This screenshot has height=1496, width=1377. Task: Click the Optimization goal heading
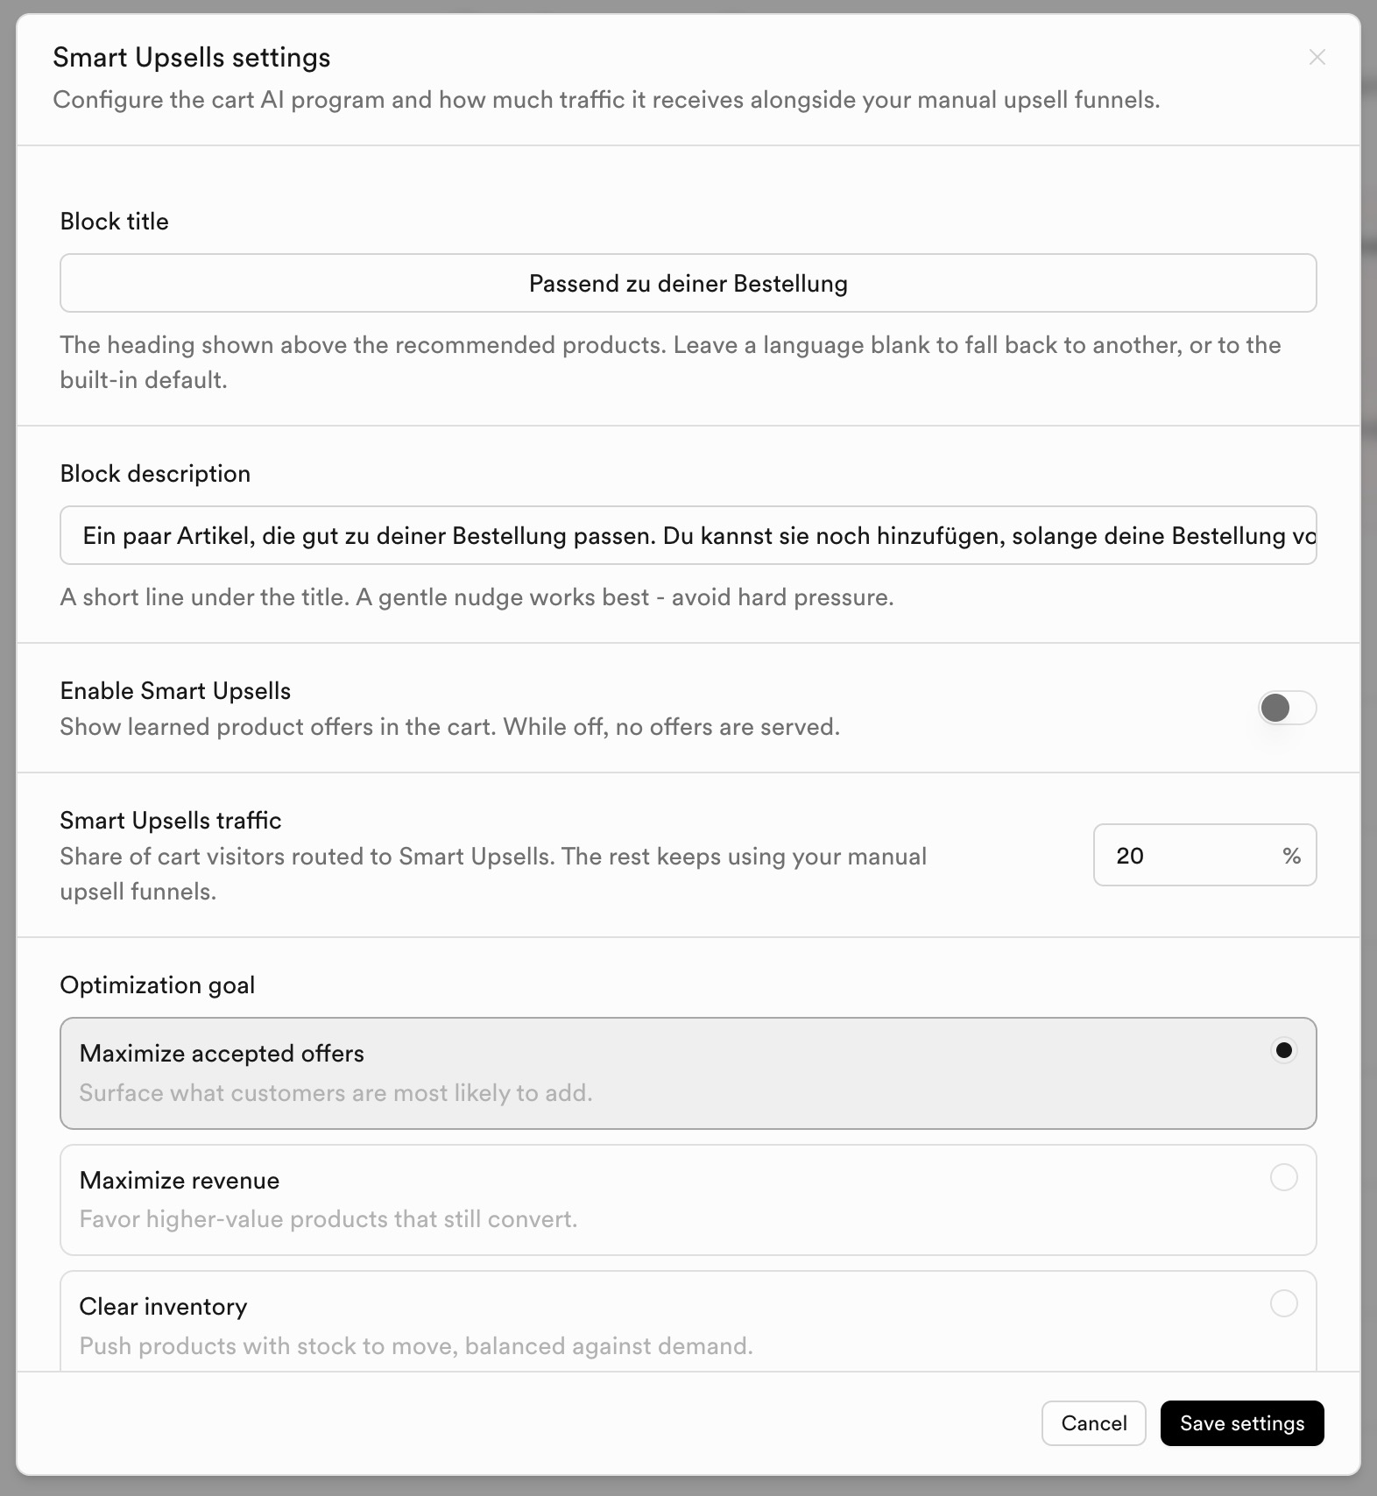[x=158, y=985]
